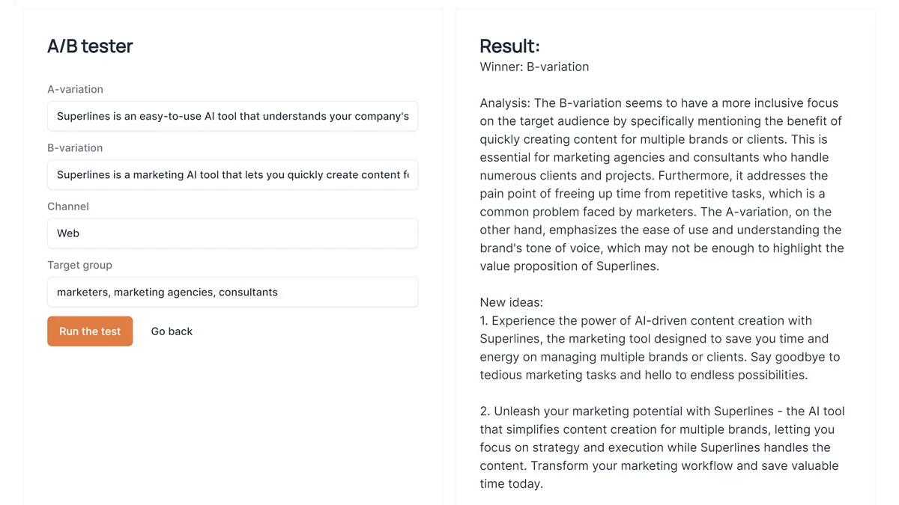
Task: Click the second new idea starting 'Unleash your marketing'
Action: point(662,411)
